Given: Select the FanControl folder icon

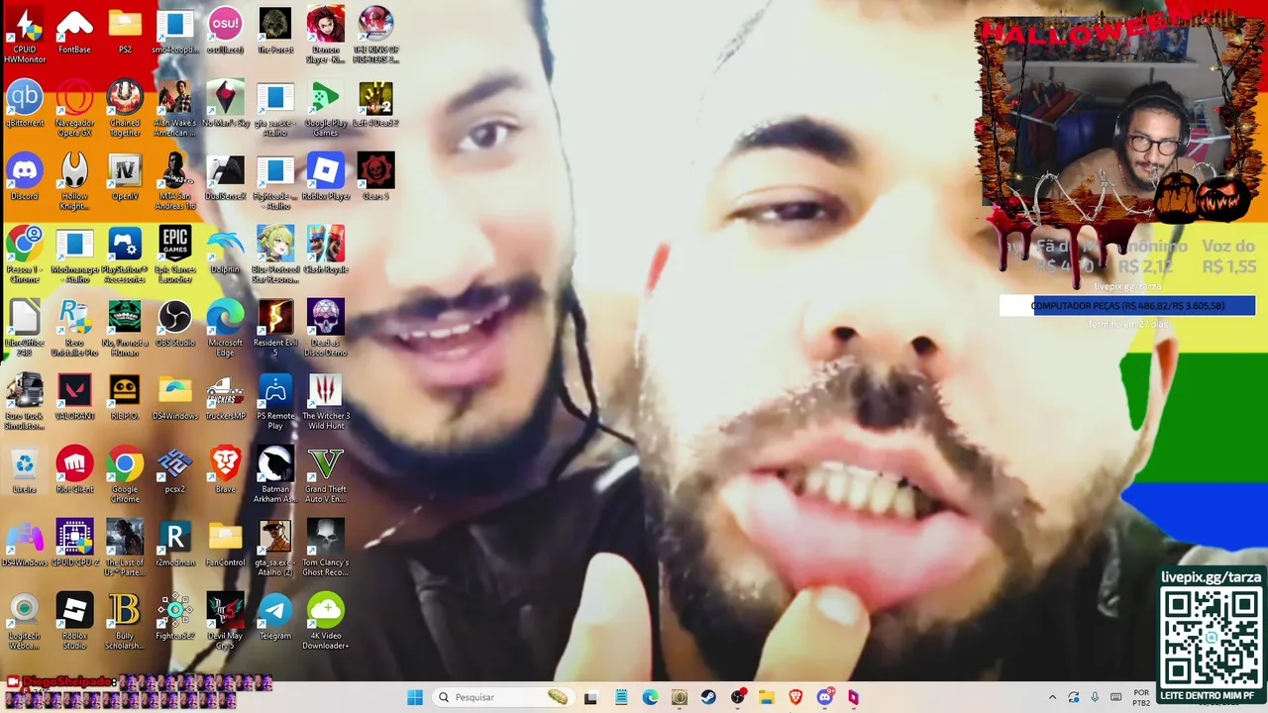Looking at the screenshot, I should [225, 545].
